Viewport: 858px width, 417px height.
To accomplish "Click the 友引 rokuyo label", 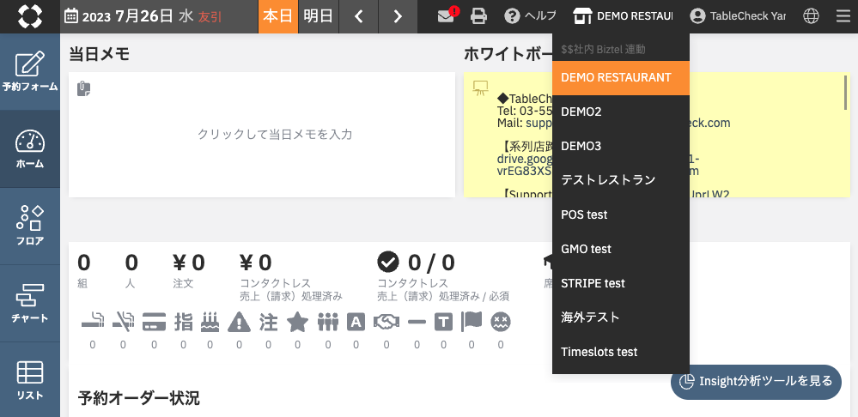I will click(x=210, y=17).
